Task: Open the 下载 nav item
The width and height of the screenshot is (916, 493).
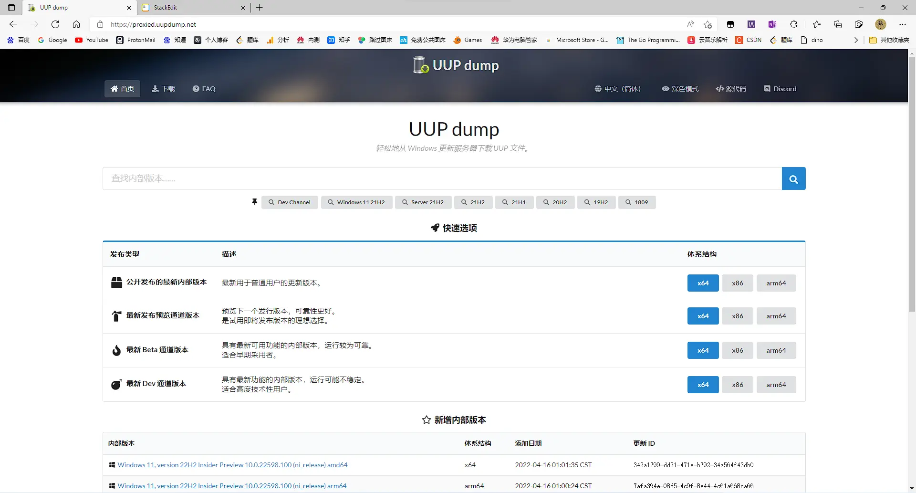Action: pyautogui.click(x=163, y=89)
